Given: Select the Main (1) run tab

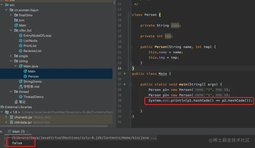Looking at the screenshot, I should pyautogui.click(x=18, y=131).
